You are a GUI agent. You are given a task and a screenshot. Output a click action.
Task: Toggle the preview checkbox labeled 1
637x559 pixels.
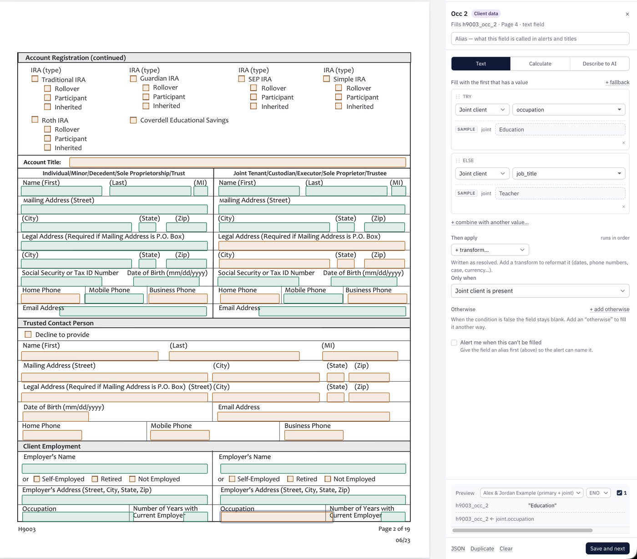(x=619, y=493)
